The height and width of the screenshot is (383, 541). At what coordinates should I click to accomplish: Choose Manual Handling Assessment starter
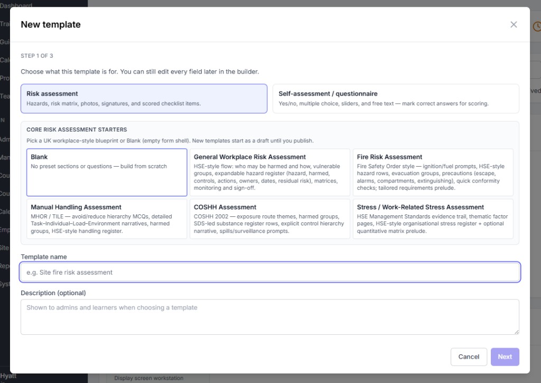pos(107,218)
